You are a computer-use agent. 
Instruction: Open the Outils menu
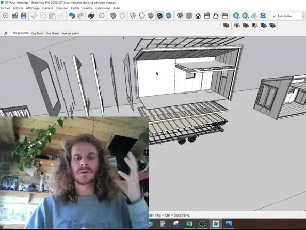(75, 8)
